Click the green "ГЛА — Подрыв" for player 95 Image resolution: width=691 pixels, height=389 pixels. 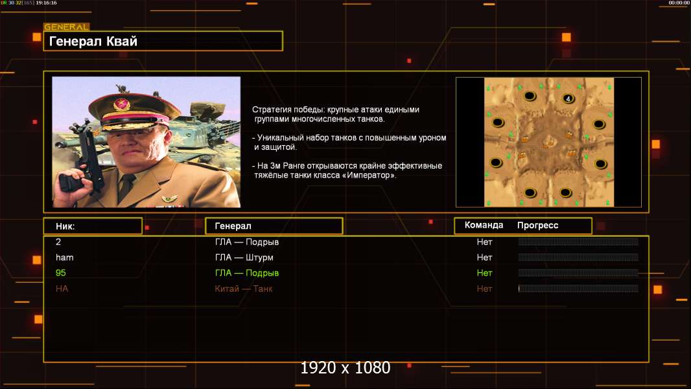[x=247, y=273]
